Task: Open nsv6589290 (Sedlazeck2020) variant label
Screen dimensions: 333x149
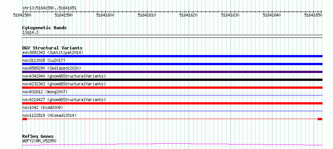Action: (52, 68)
